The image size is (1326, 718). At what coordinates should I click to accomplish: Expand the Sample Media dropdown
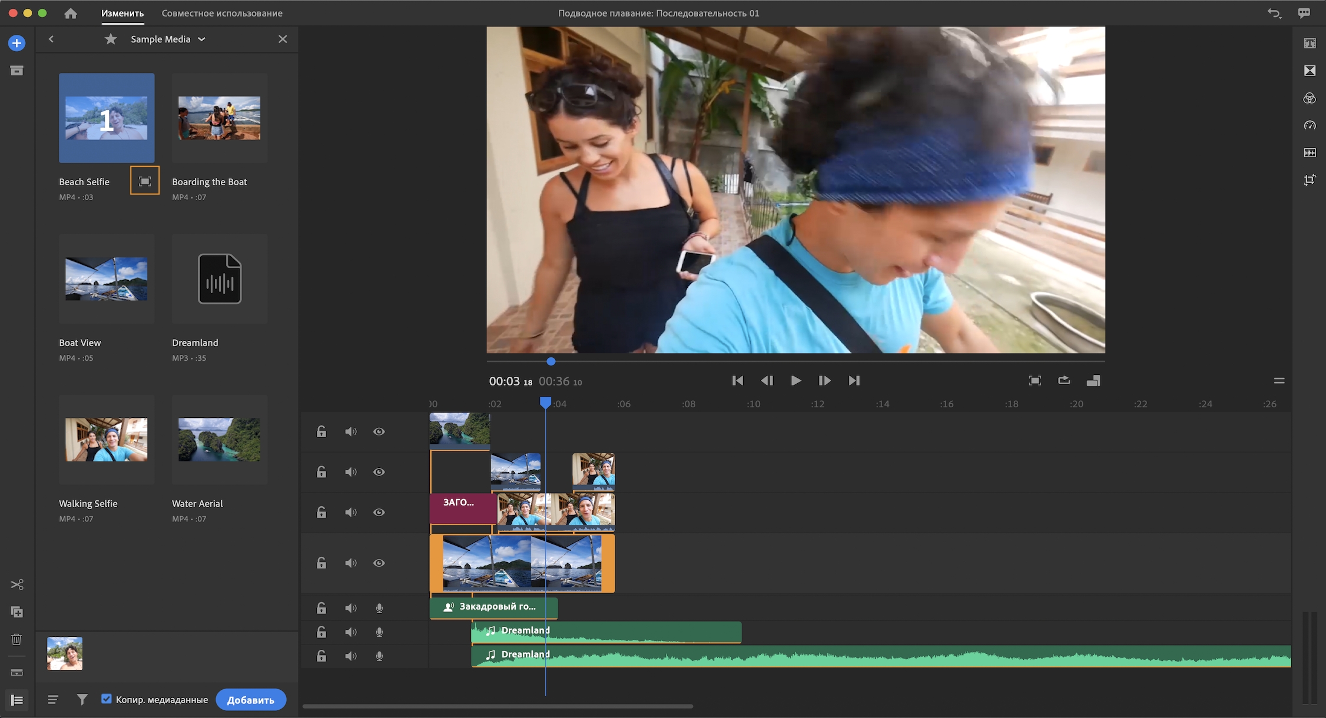click(201, 39)
